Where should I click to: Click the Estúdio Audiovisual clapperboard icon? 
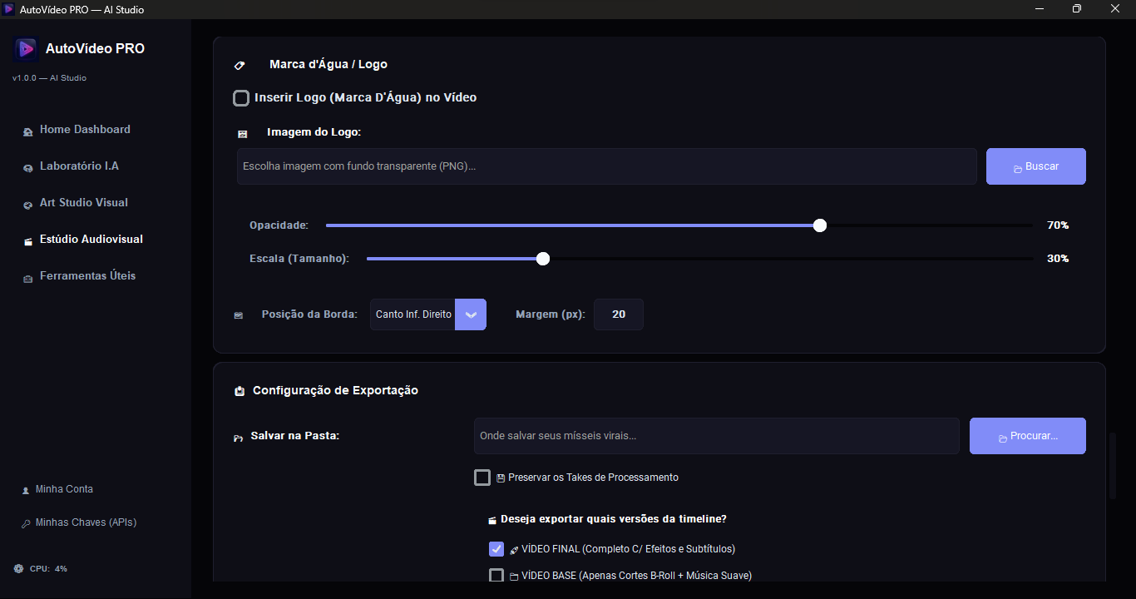click(27, 240)
